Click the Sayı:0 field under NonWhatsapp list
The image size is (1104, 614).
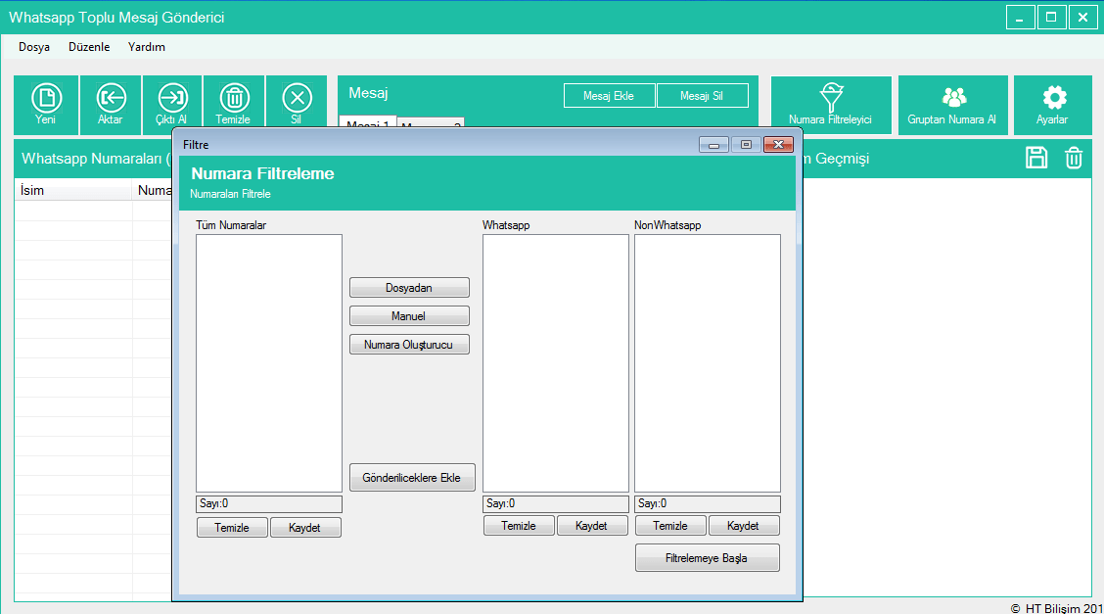coord(708,504)
